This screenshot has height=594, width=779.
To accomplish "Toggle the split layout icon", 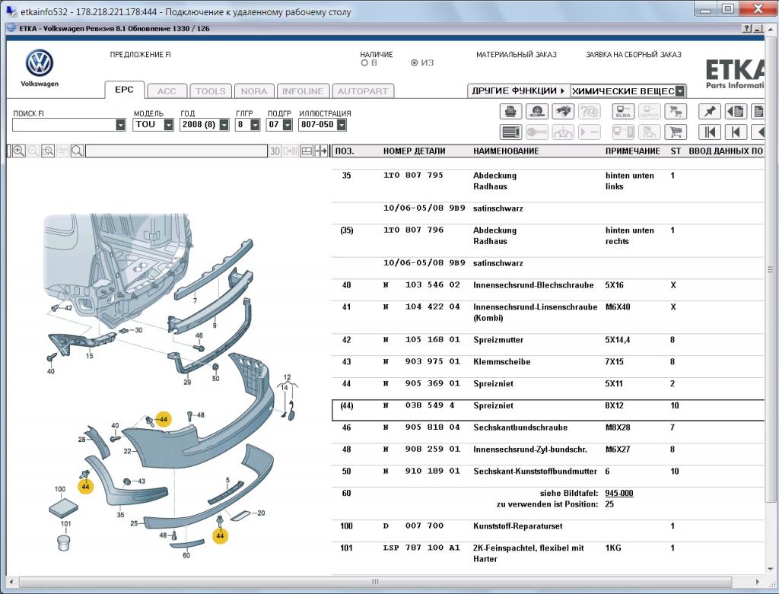I will tap(307, 151).
